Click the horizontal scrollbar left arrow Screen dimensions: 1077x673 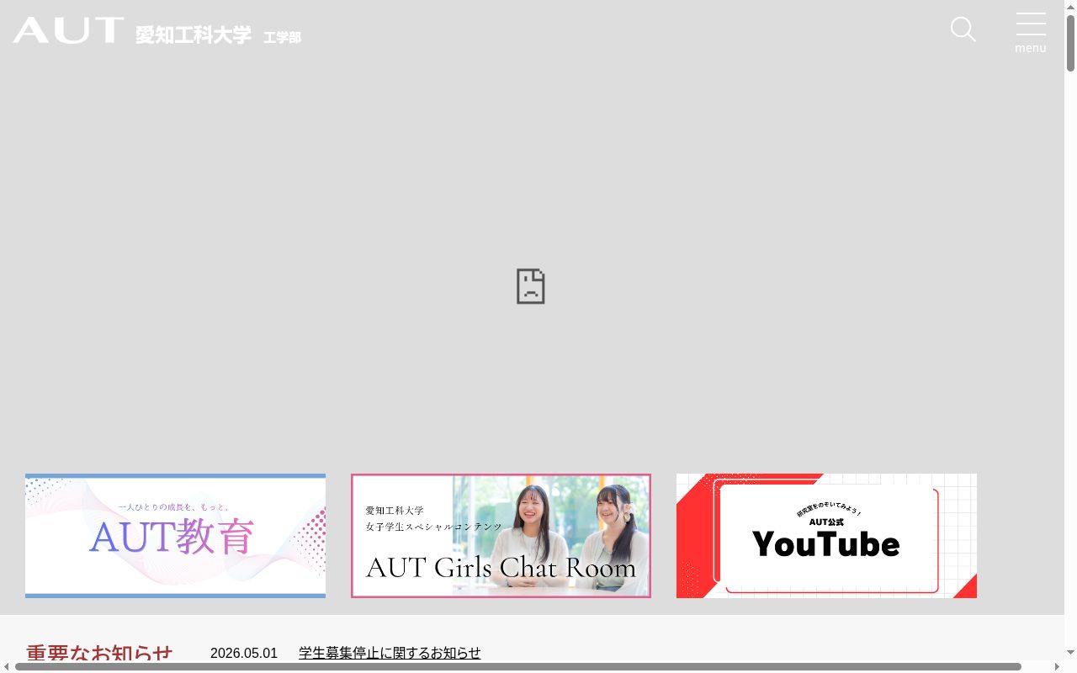(x=6, y=666)
